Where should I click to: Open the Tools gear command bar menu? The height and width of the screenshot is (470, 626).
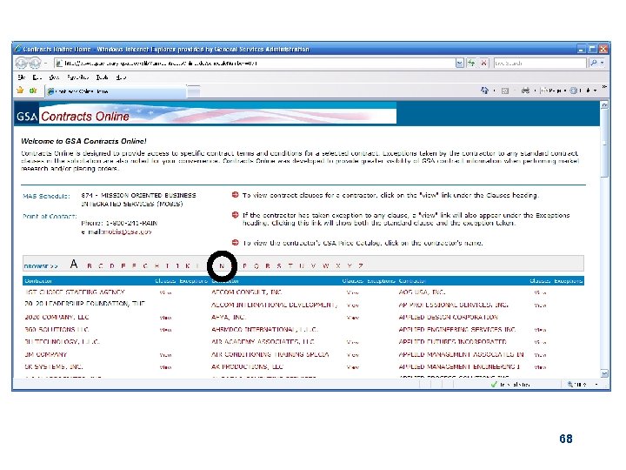tap(583, 91)
